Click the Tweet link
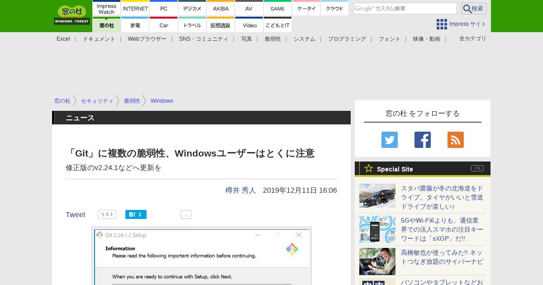The height and width of the screenshot is (285, 543). pyautogui.click(x=76, y=214)
